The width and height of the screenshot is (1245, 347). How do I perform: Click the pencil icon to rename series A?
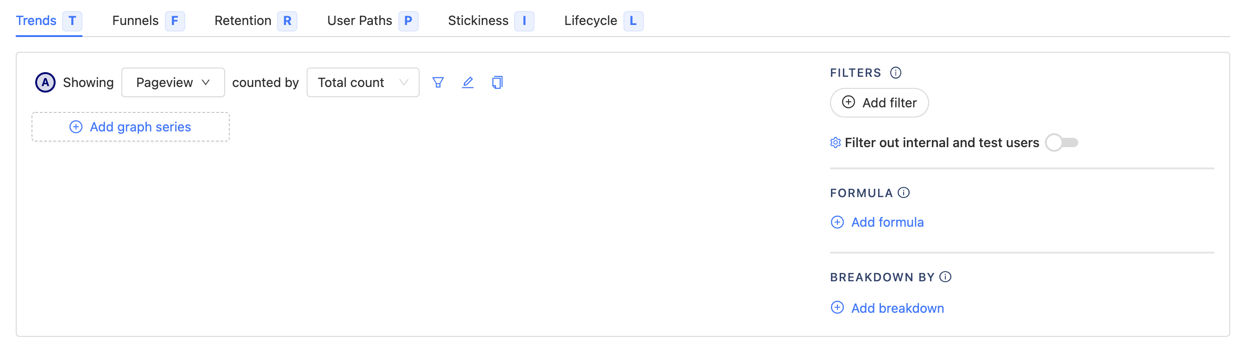467,82
